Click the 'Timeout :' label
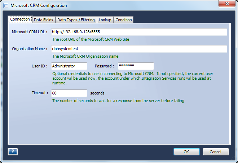Screen dimensions: 238x163 40,93
